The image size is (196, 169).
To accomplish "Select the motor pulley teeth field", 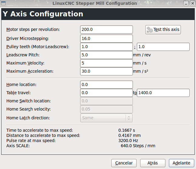I will pyautogui.click(x=106, y=47).
